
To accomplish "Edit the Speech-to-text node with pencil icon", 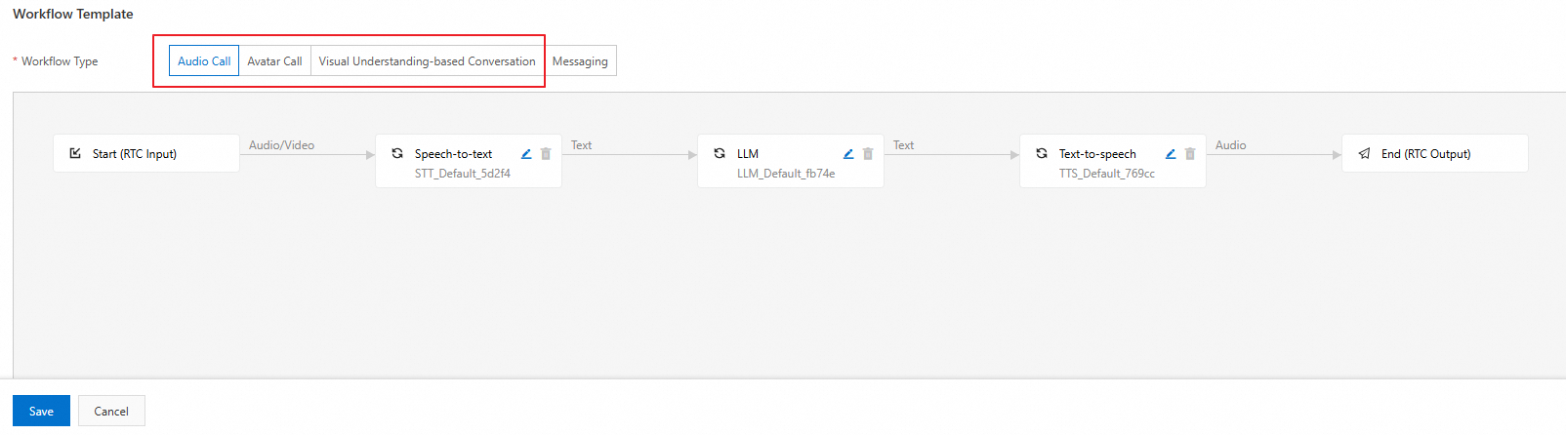I will click(526, 154).
